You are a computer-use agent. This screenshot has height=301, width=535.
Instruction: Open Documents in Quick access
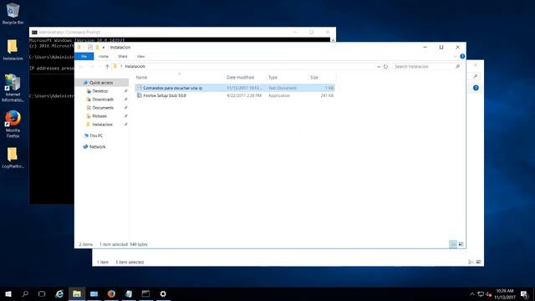click(103, 108)
